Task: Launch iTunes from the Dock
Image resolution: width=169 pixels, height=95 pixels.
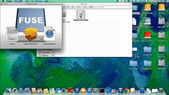Action: coord(77,91)
